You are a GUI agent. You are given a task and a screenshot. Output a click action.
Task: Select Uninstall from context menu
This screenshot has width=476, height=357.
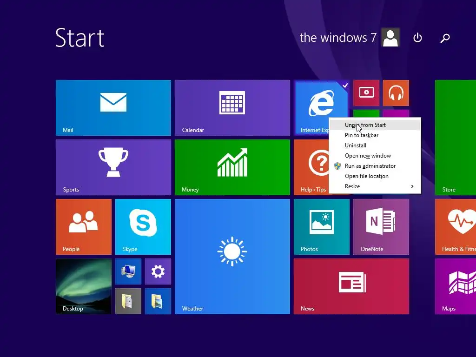click(375, 145)
